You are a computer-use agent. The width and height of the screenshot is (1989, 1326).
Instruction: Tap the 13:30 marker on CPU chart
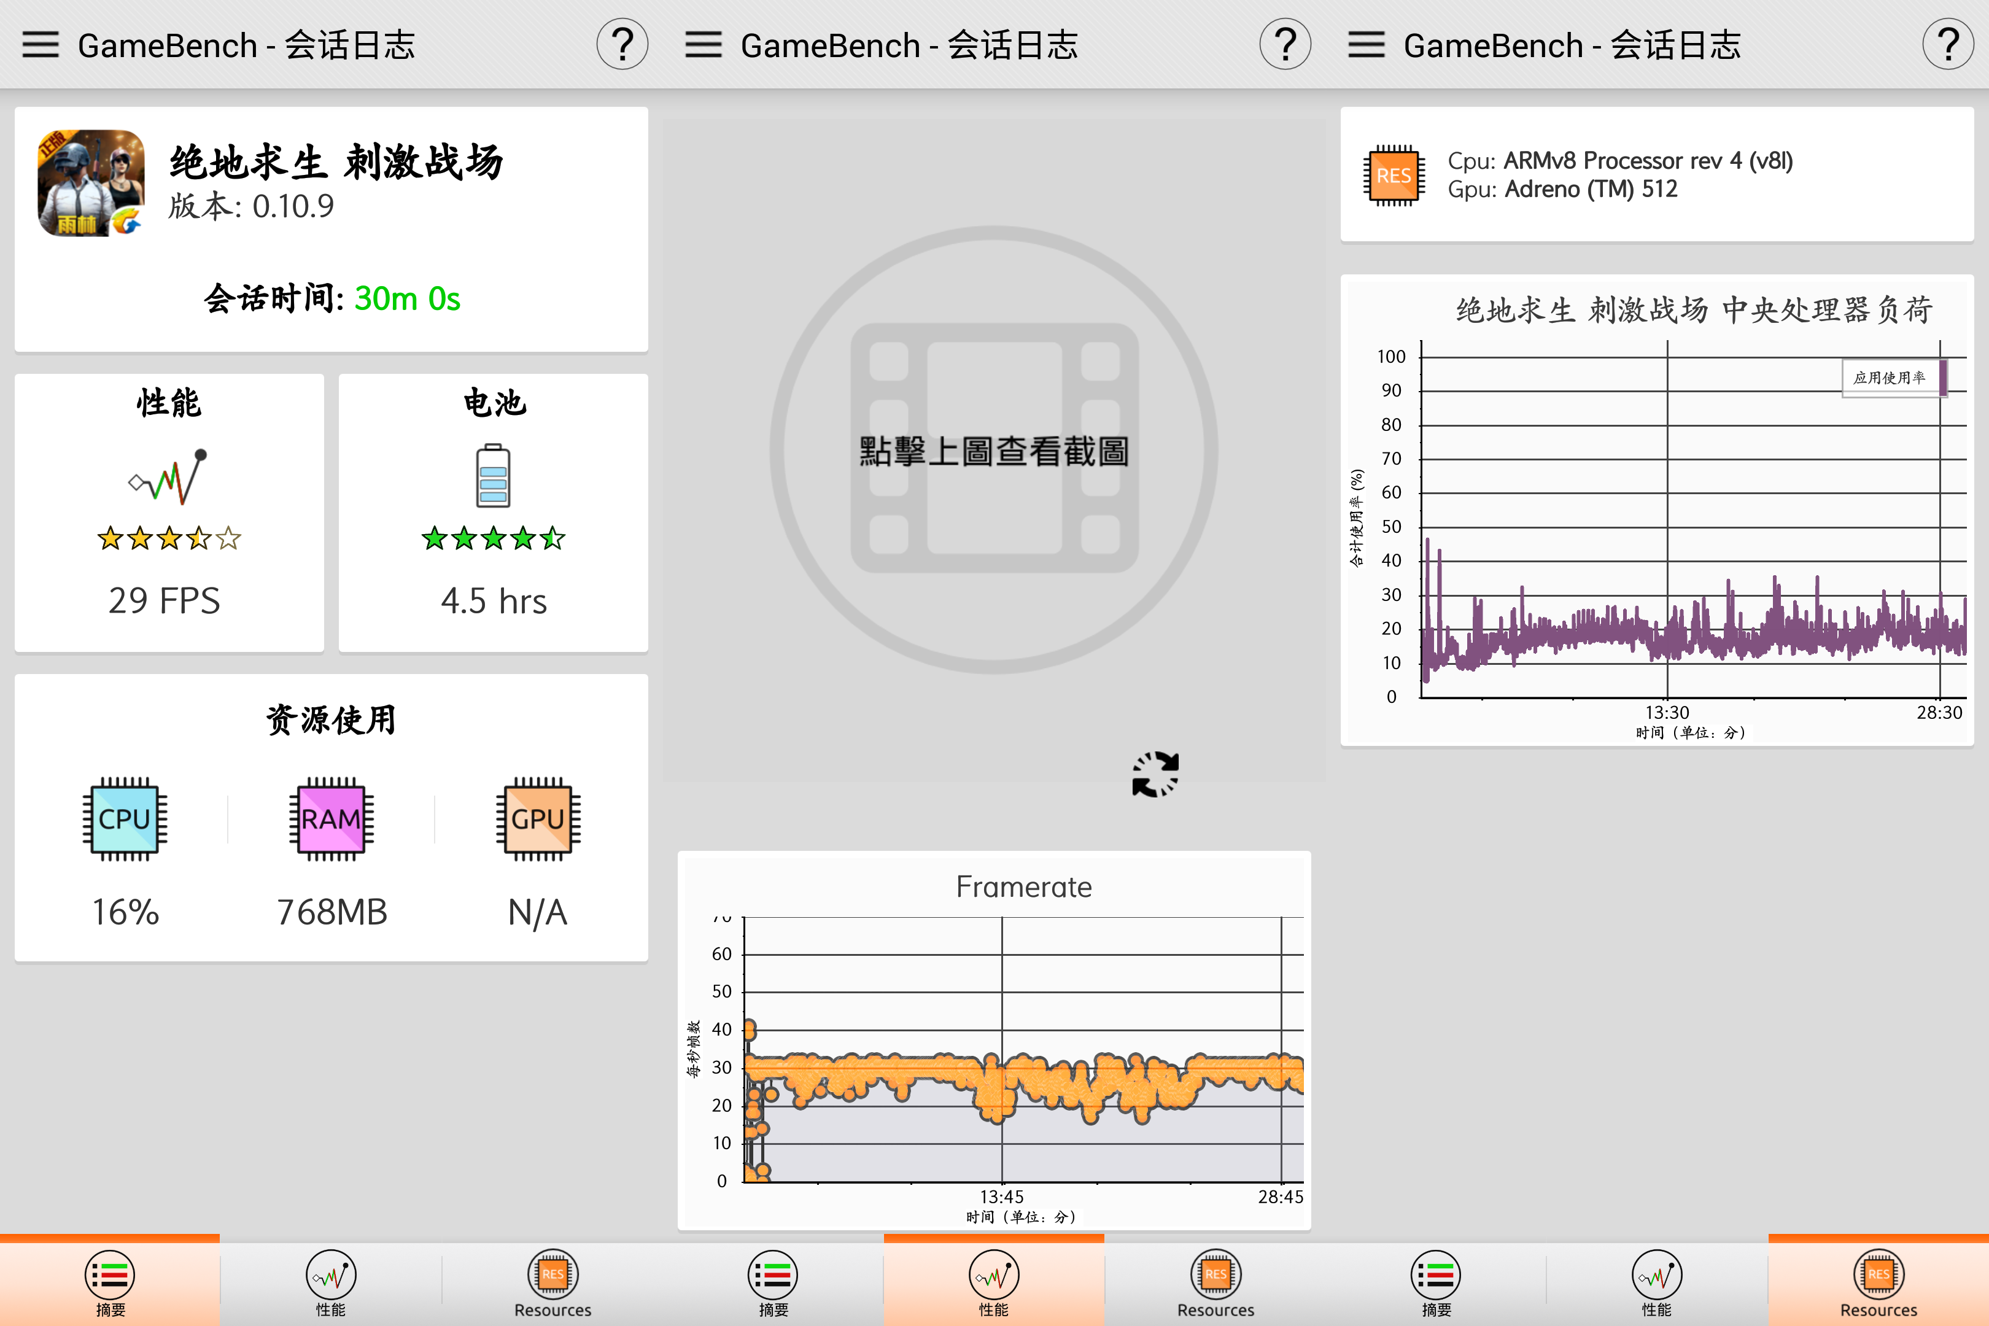(x=1667, y=712)
